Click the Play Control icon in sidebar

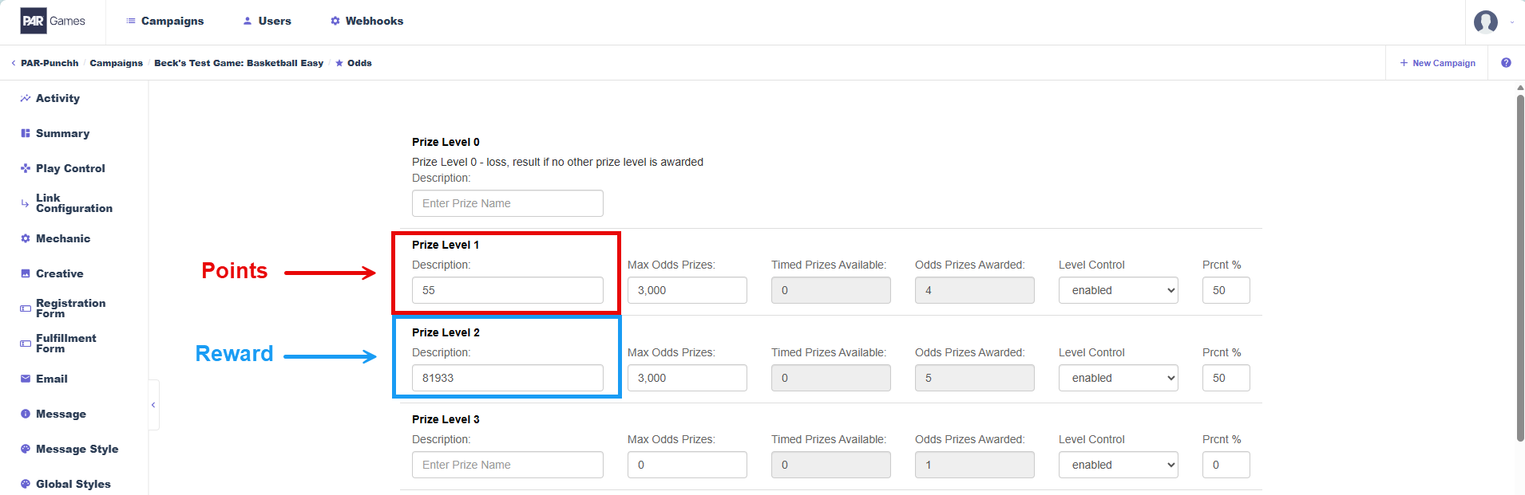[26, 168]
